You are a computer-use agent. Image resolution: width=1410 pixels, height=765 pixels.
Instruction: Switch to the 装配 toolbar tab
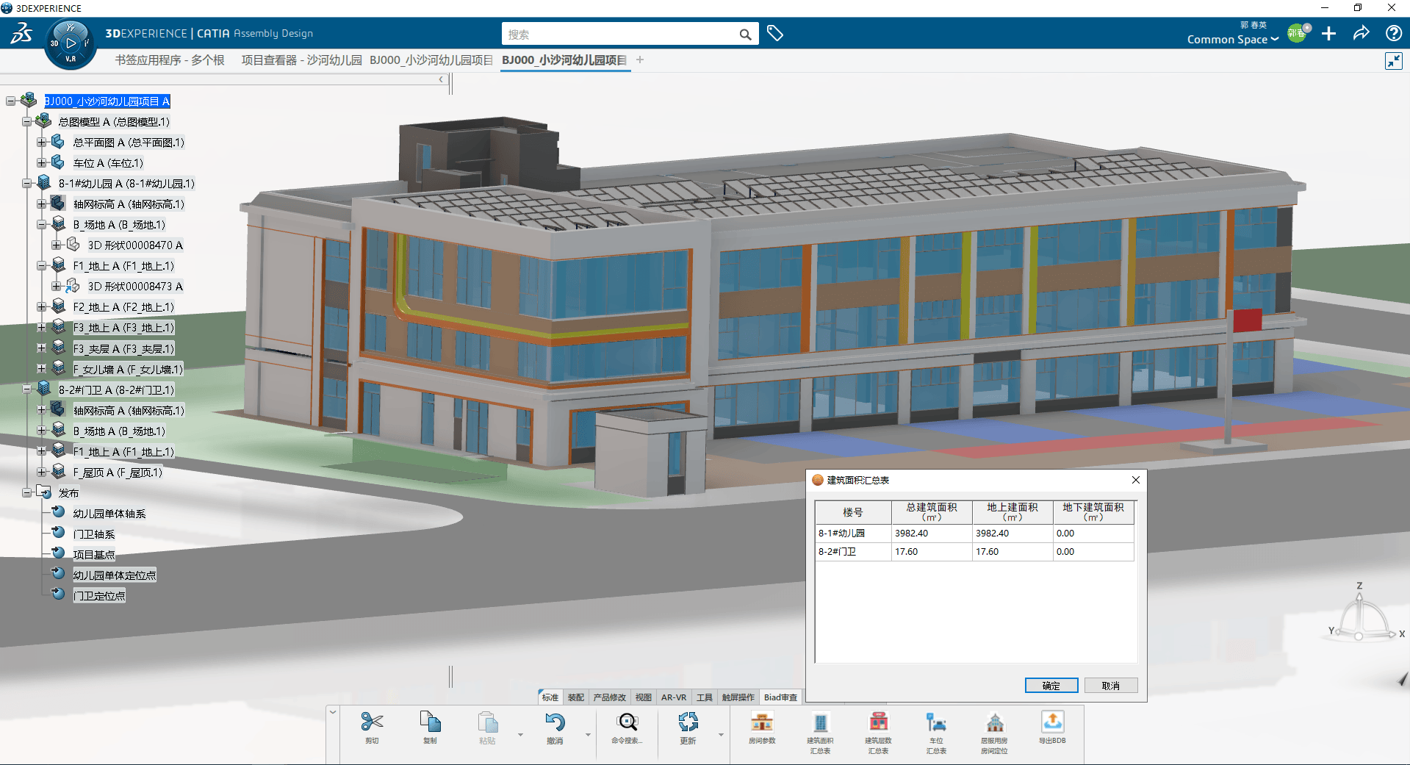(575, 697)
